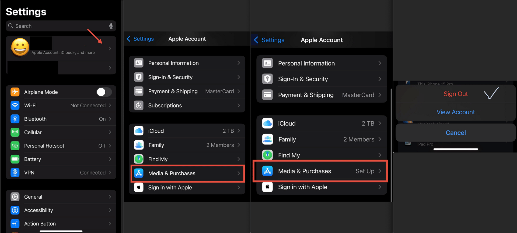Image resolution: width=517 pixels, height=233 pixels.
Task: Select the VPN 'Connected' status text
Action: [x=93, y=173]
